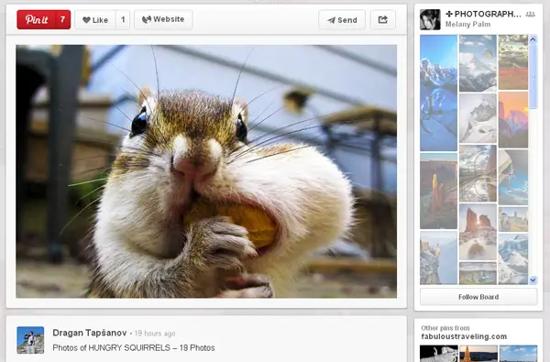Open the climber on overhanging rock thumbnail
Viewport: 550px width, 362px height.
(513, 177)
